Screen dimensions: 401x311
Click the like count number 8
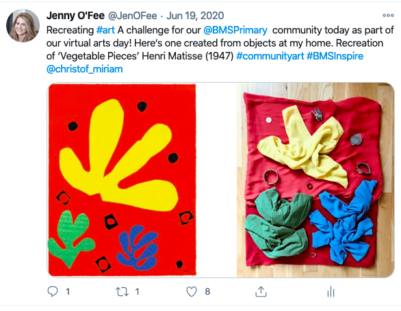pyautogui.click(x=207, y=292)
